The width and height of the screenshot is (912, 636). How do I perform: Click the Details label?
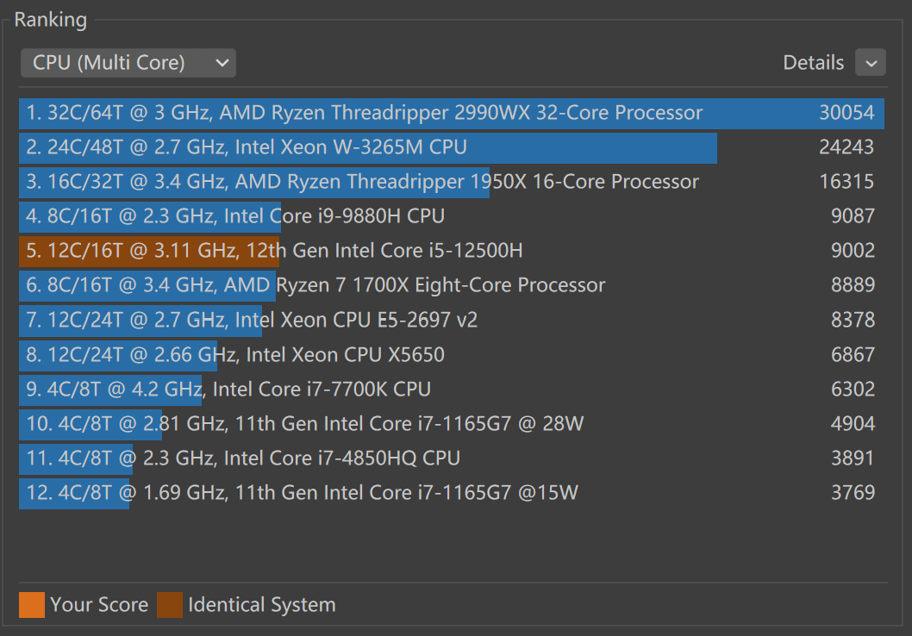point(813,63)
